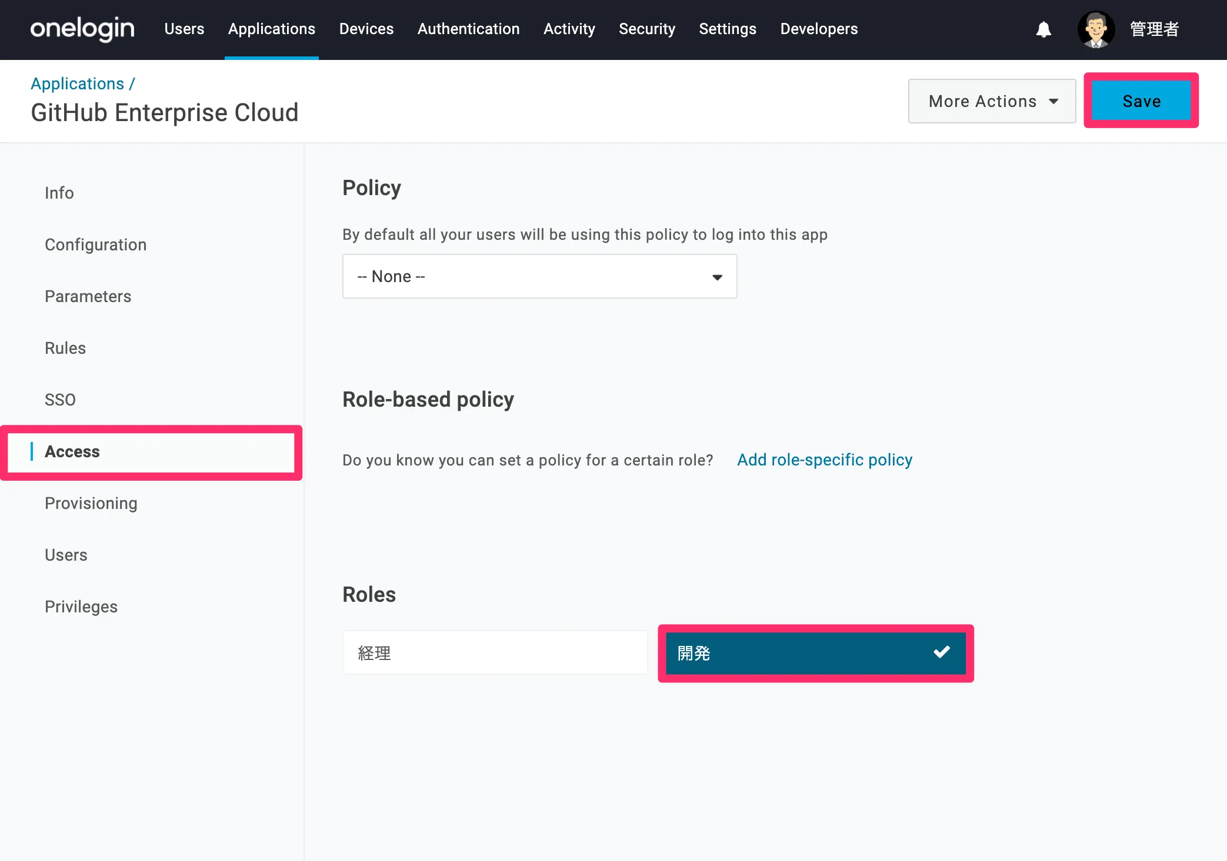Click the checkmark on 開発 role
Image resolution: width=1227 pixels, height=861 pixels.
pos(941,652)
